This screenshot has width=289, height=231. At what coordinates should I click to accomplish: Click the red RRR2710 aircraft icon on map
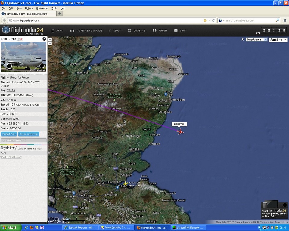click(180, 131)
